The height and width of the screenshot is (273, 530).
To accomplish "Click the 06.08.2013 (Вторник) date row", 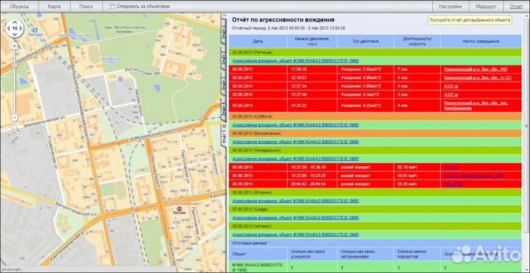I will [375, 193].
